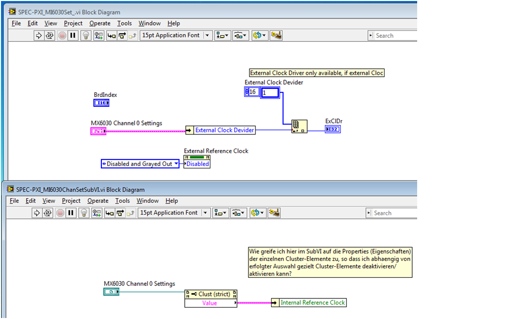Click Pause button in ChanSetSubVI.vi toolbar

point(71,213)
